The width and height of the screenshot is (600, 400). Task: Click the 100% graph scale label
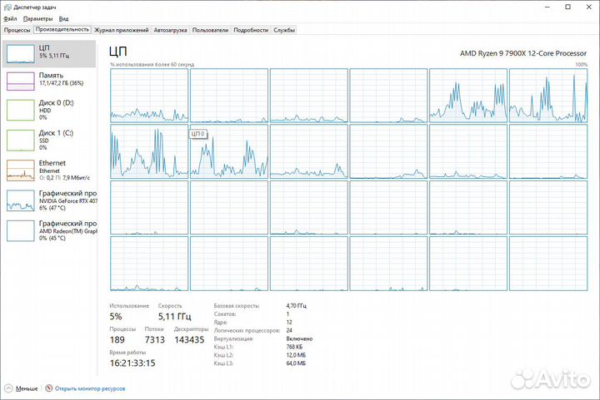582,65
